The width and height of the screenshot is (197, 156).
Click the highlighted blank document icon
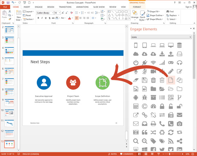coord(171,80)
